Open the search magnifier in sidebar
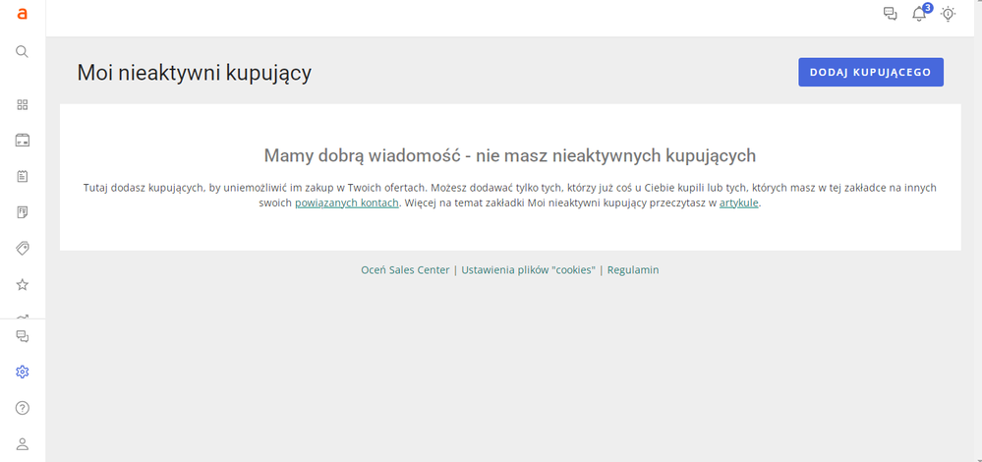The height and width of the screenshot is (462, 982). [22, 51]
